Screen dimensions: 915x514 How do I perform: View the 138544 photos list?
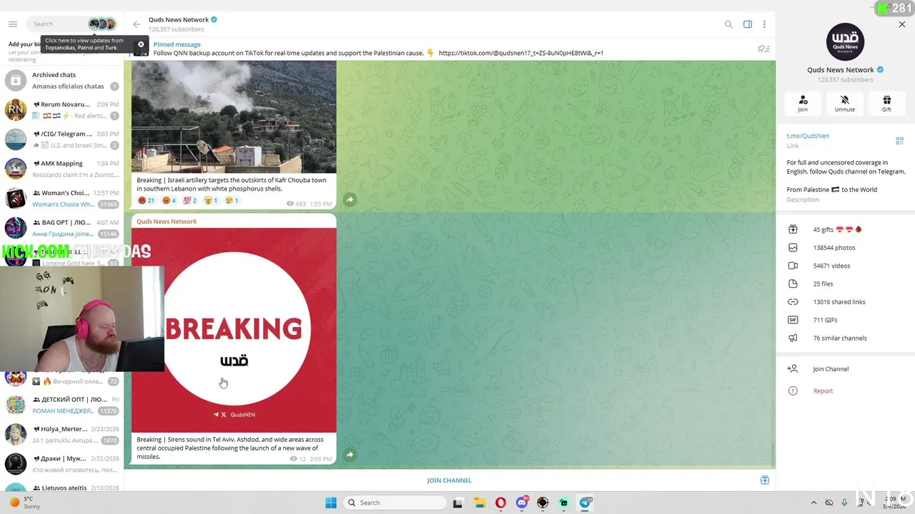[x=846, y=248]
